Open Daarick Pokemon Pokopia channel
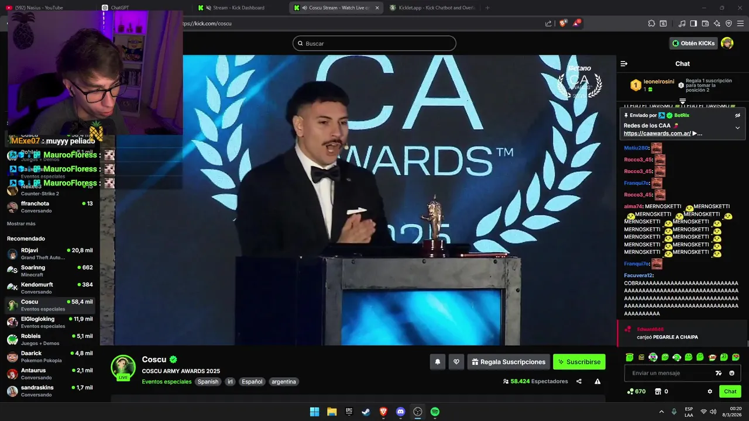The image size is (749, 421). pyautogui.click(x=50, y=357)
